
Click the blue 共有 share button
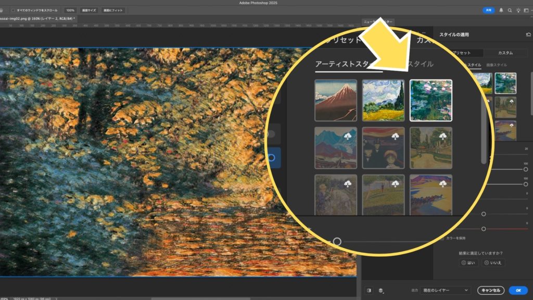pyautogui.click(x=488, y=10)
